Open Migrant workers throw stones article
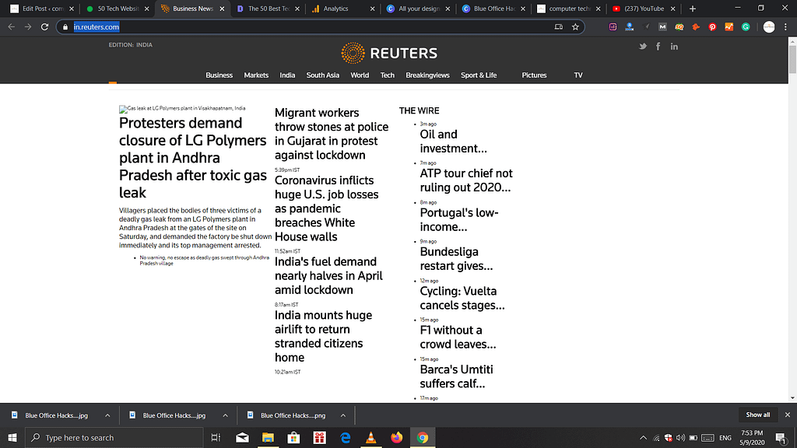 click(332, 134)
